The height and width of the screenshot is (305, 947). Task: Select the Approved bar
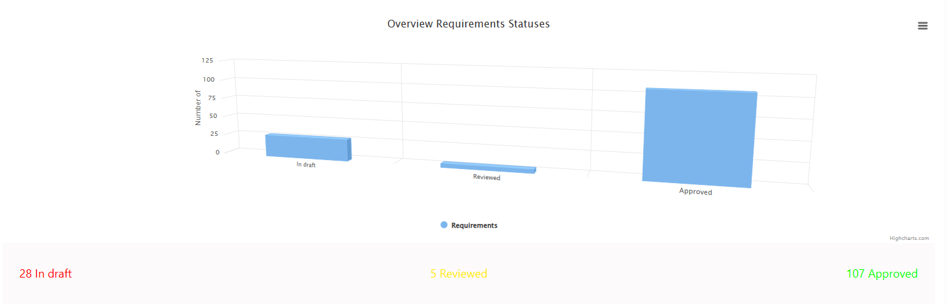click(x=699, y=138)
